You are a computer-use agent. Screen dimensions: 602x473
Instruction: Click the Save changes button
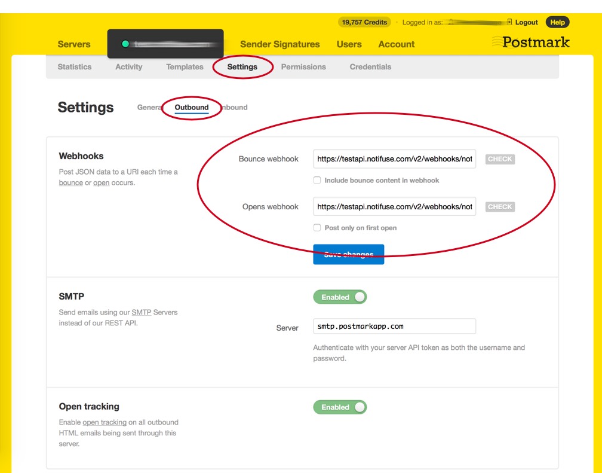tap(349, 254)
